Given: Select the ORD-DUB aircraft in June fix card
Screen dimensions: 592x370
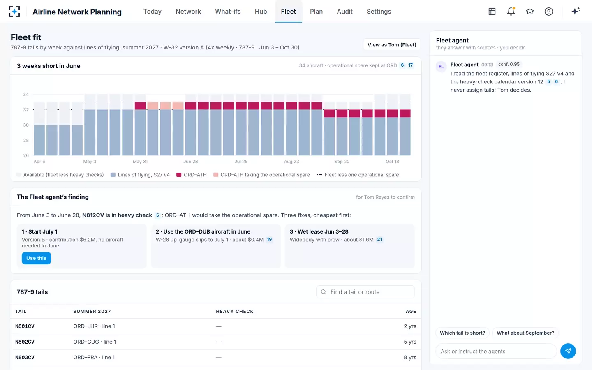Looking at the screenshot, I should [216, 246].
